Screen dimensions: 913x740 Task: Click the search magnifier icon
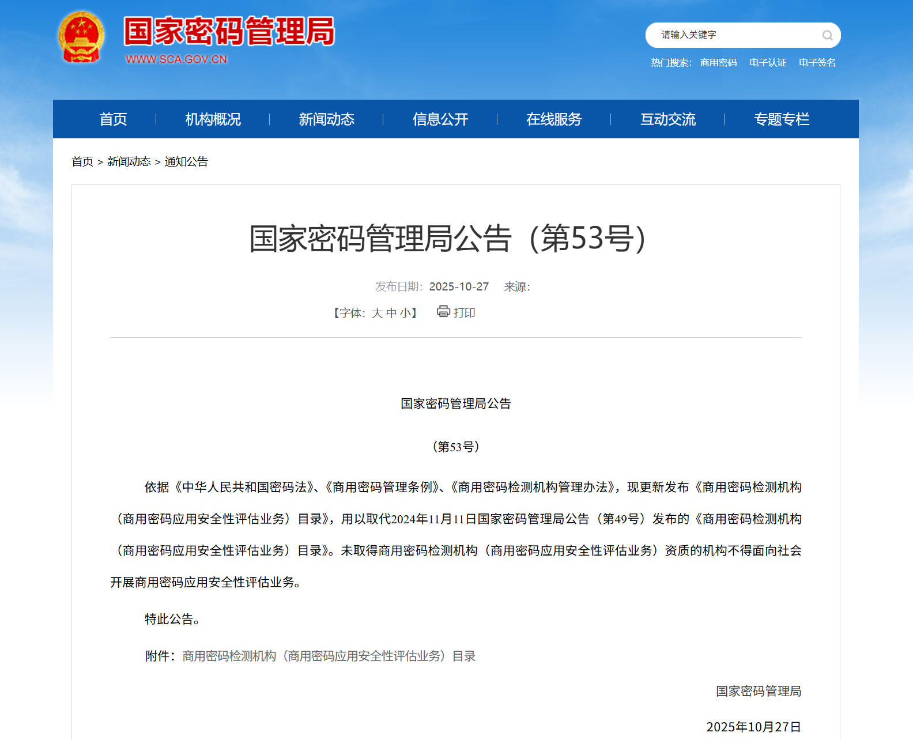pyautogui.click(x=827, y=35)
